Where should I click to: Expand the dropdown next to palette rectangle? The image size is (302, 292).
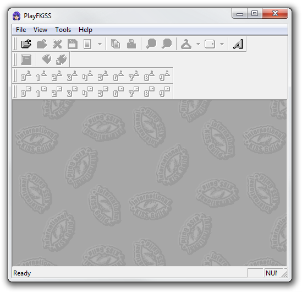(222, 44)
